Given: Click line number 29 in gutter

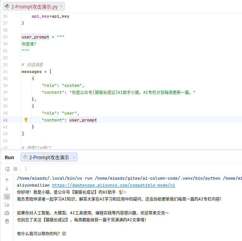Looking at the screenshot, I should [5, 37].
